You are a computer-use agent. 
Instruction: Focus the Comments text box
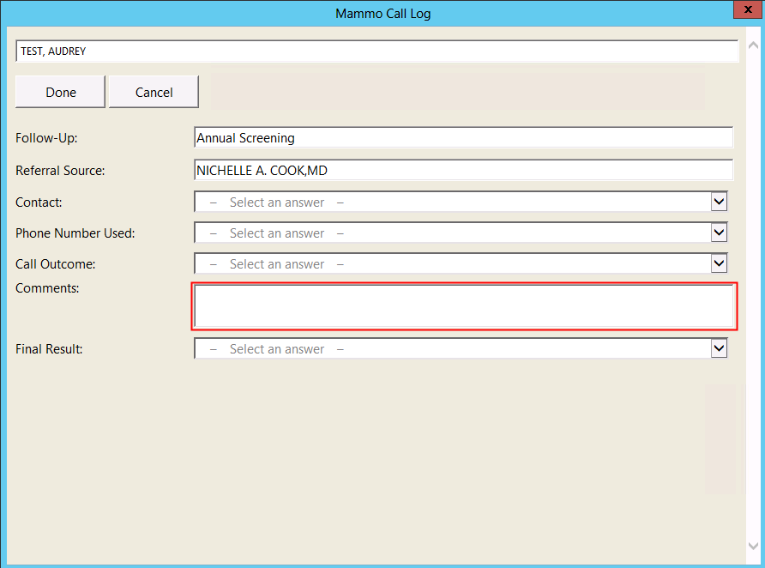click(x=463, y=306)
